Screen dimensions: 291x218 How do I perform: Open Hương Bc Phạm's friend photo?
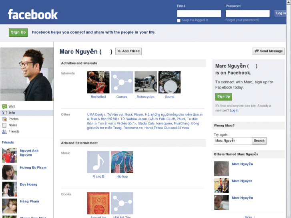tap(10, 172)
